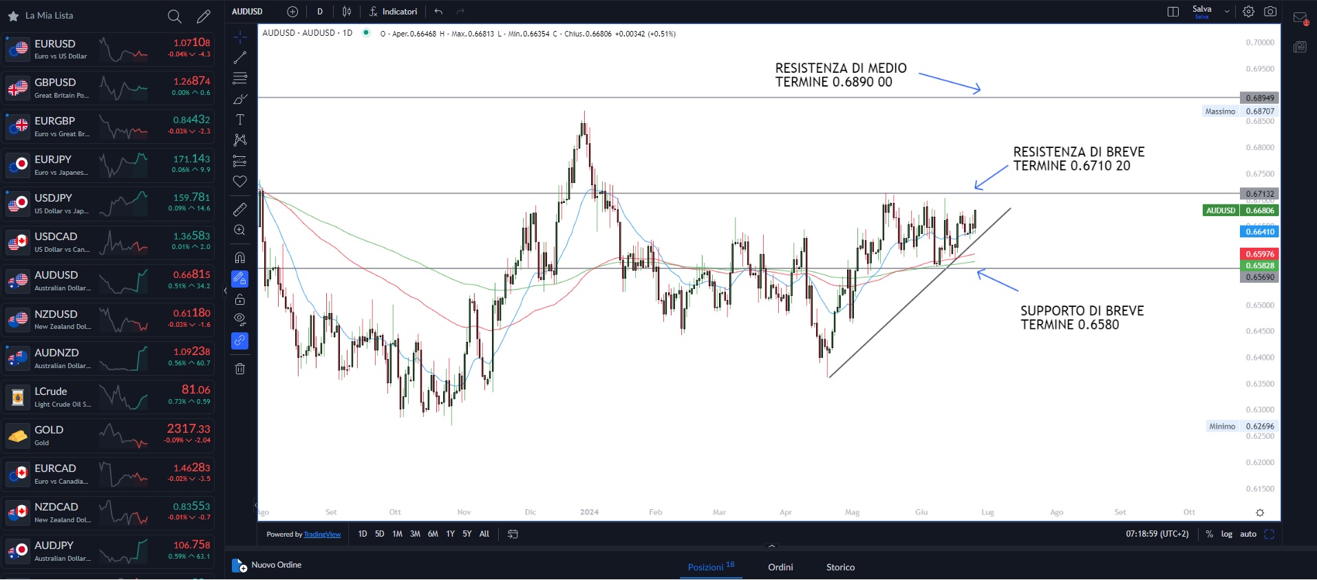
Task: Choose the brush drawing tool
Action: click(240, 99)
